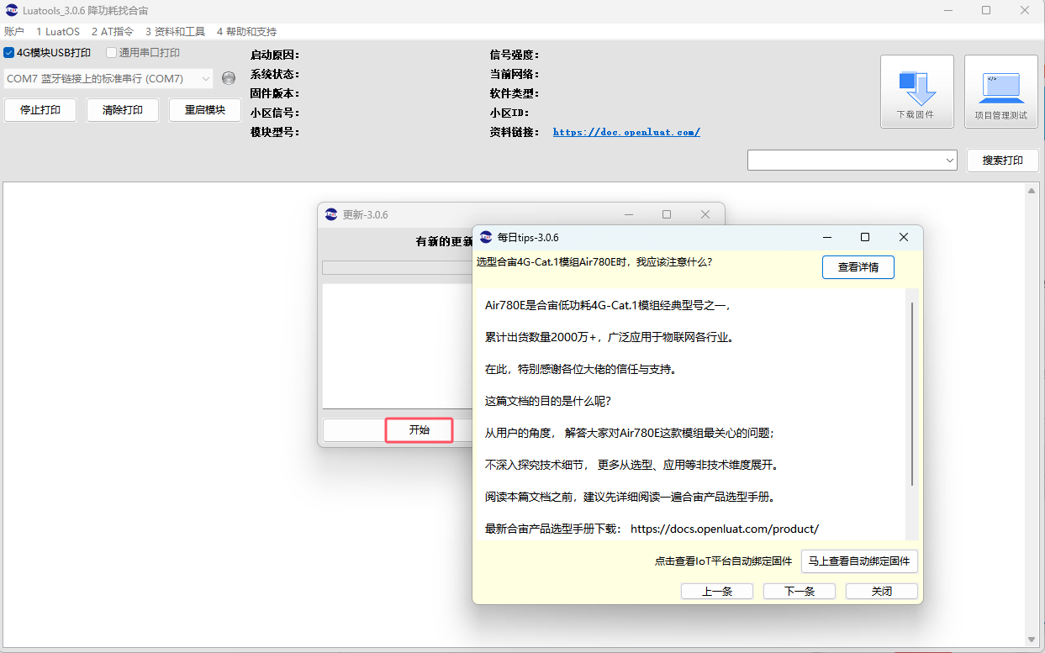Close the 更新-3.0.6 update window
The image size is (1045, 653).
coord(705,214)
